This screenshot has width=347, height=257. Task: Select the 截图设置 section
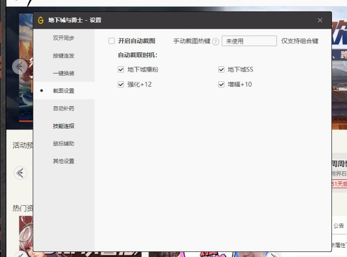tap(64, 91)
